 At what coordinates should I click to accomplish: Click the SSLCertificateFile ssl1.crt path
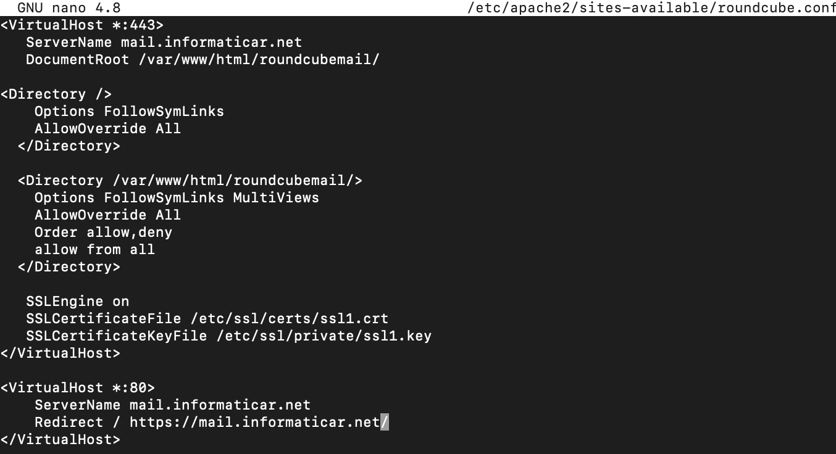[x=290, y=319]
